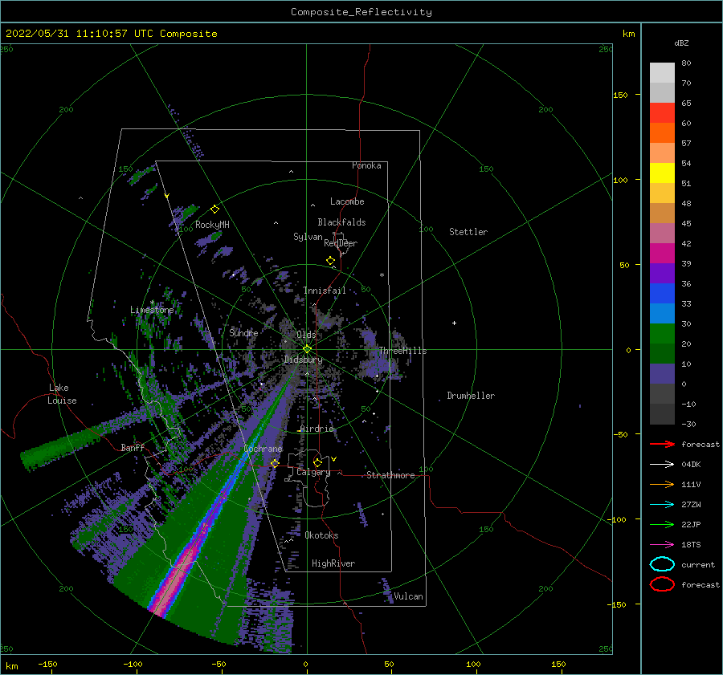
Task: Select the magenta swatch between 42 and 39
Action: [662, 254]
